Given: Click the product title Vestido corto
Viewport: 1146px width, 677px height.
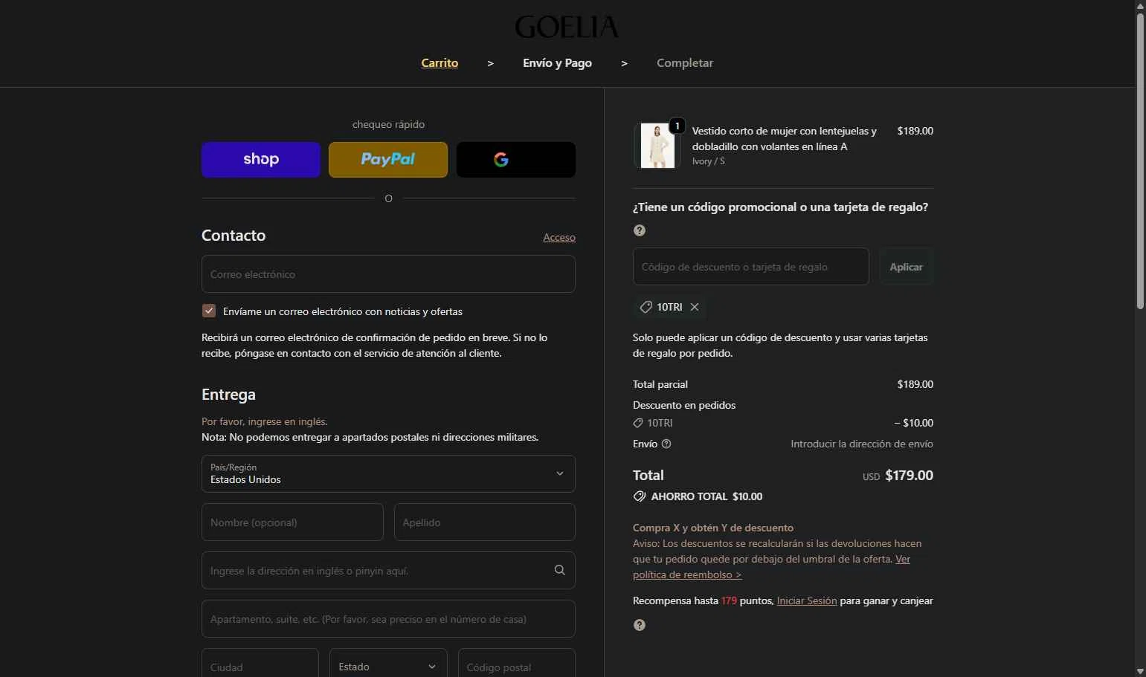Looking at the screenshot, I should (x=785, y=139).
